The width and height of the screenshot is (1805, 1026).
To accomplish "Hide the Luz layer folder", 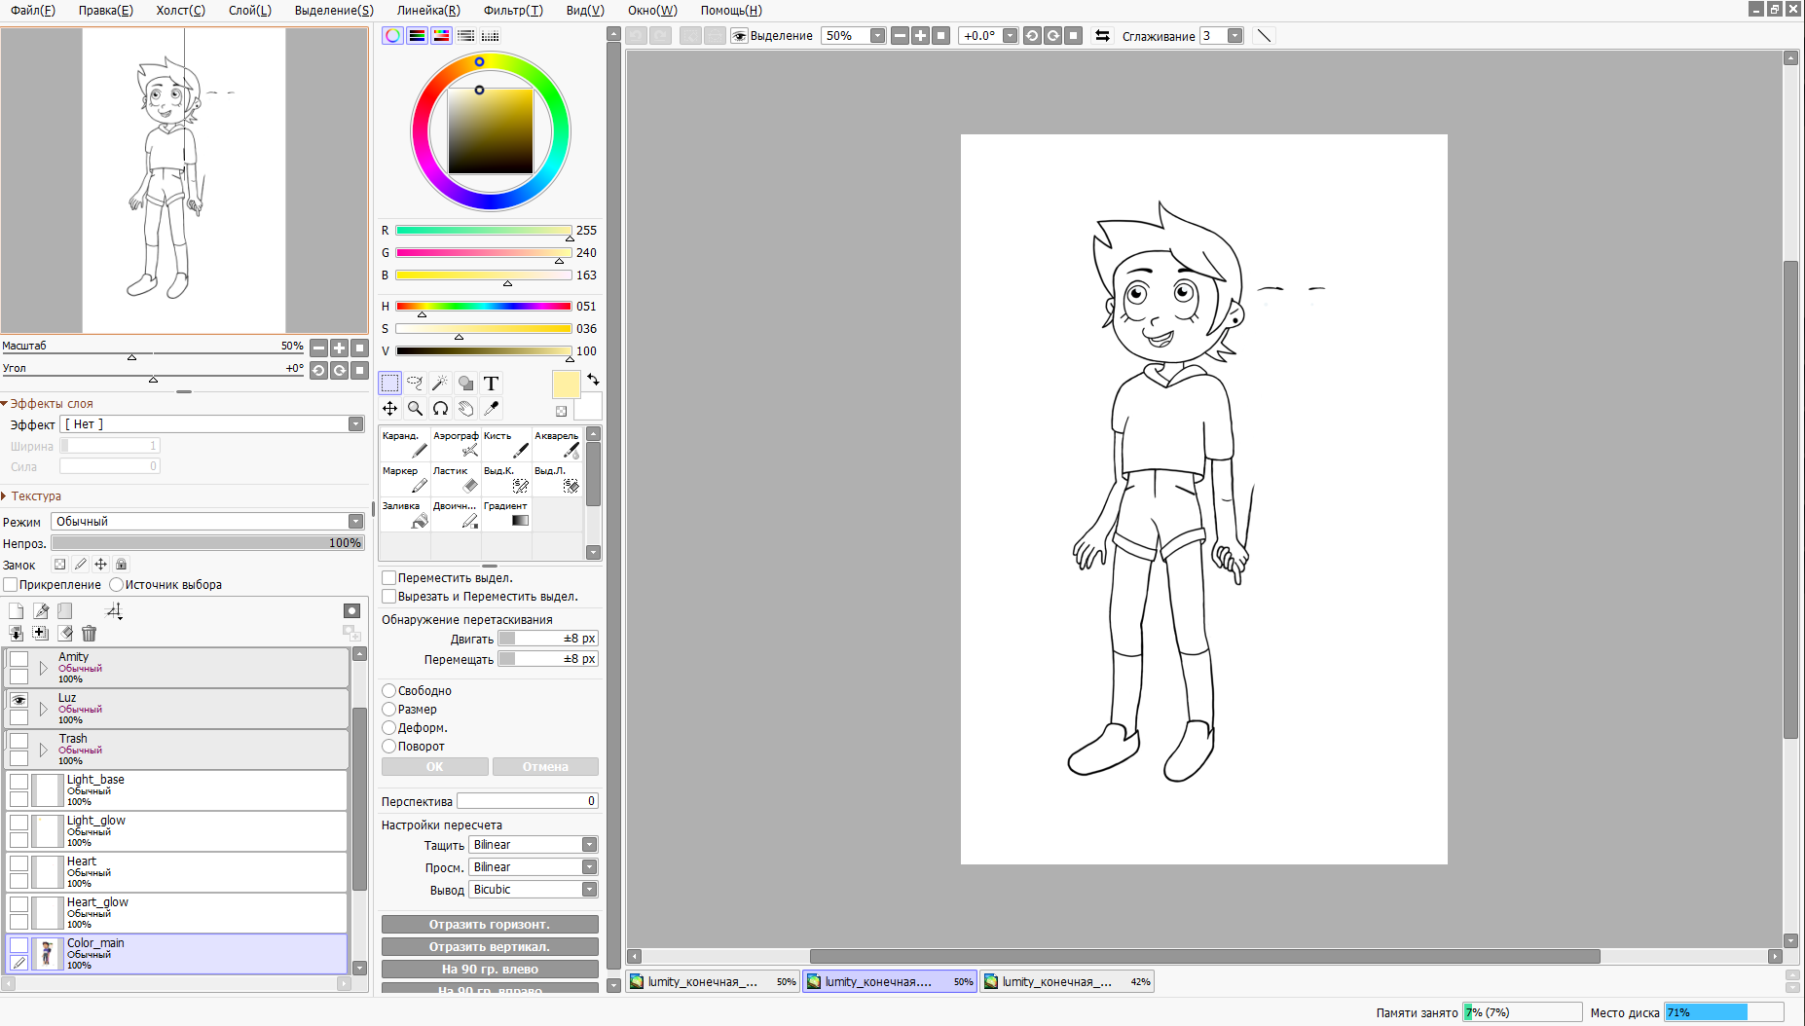I will coord(18,701).
